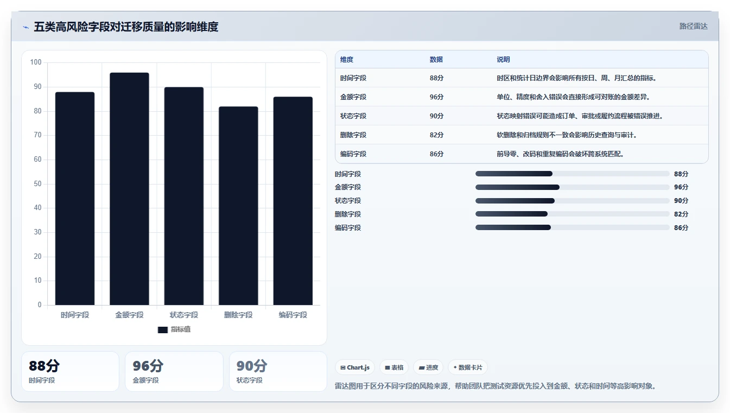The height and width of the screenshot is (413, 730).
Task: Click the 维度 column header
Action: (347, 60)
